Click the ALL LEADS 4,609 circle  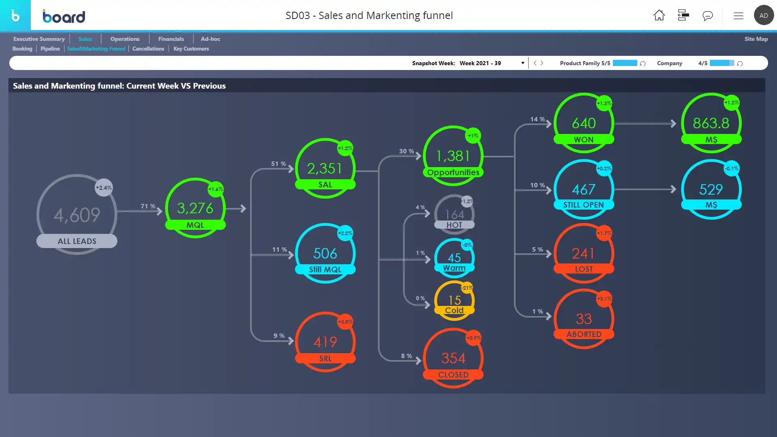77,214
